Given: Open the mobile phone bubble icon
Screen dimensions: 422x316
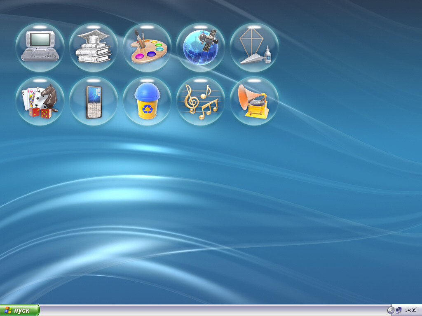Looking at the screenshot, I should tap(94, 101).
